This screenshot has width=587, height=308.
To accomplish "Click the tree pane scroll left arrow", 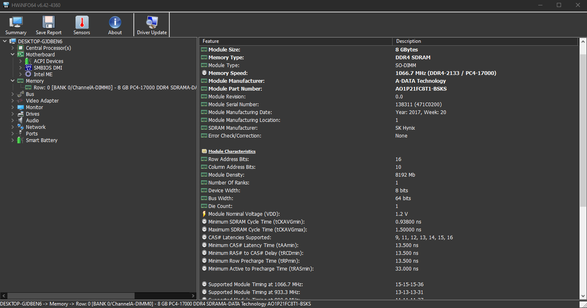I will point(4,296).
